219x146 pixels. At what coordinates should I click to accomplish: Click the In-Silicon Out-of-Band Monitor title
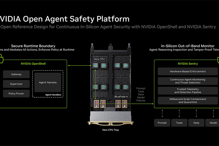click(x=188, y=46)
